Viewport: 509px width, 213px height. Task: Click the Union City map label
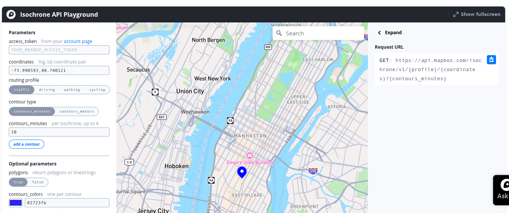190,91
